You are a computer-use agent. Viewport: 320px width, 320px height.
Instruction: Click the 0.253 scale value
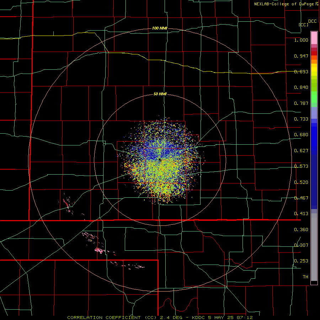coord(301,261)
